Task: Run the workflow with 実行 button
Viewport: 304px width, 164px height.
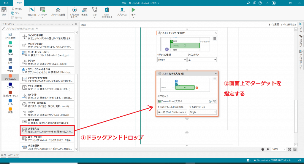Action: coord(133,12)
